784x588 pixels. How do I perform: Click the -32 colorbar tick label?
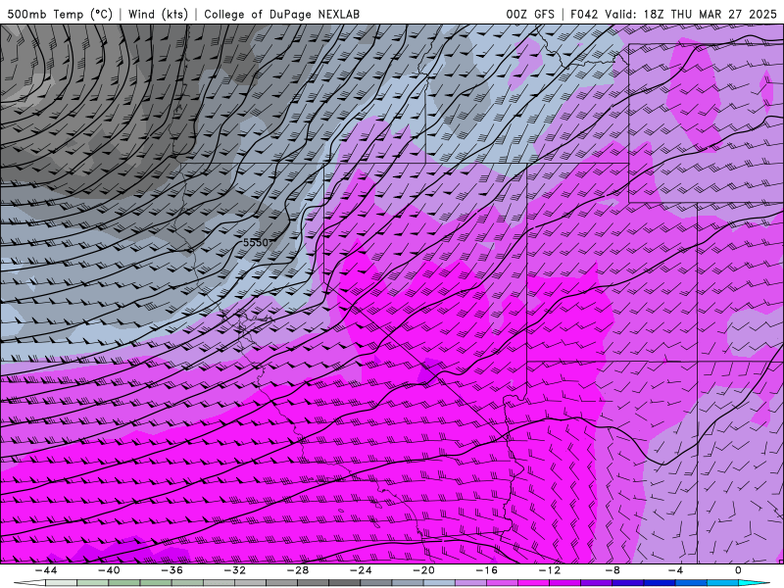point(234,570)
